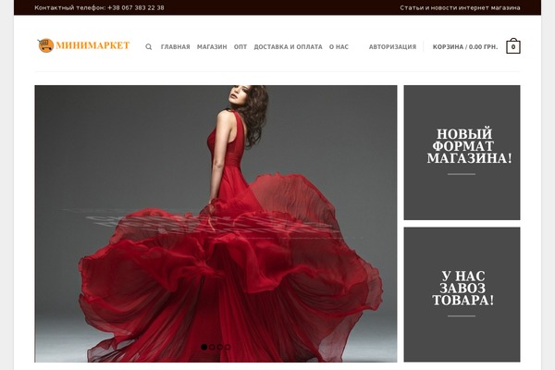Open the О нас page

tap(339, 47)
